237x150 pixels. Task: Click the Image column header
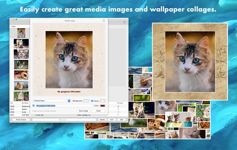(x=13, y=26)
